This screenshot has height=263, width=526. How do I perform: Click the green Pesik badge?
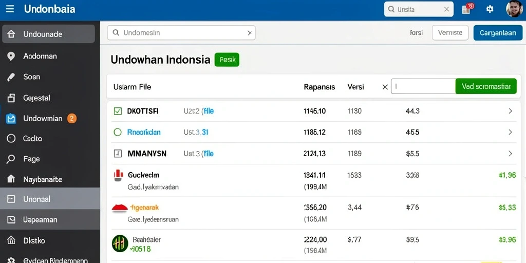227,60
